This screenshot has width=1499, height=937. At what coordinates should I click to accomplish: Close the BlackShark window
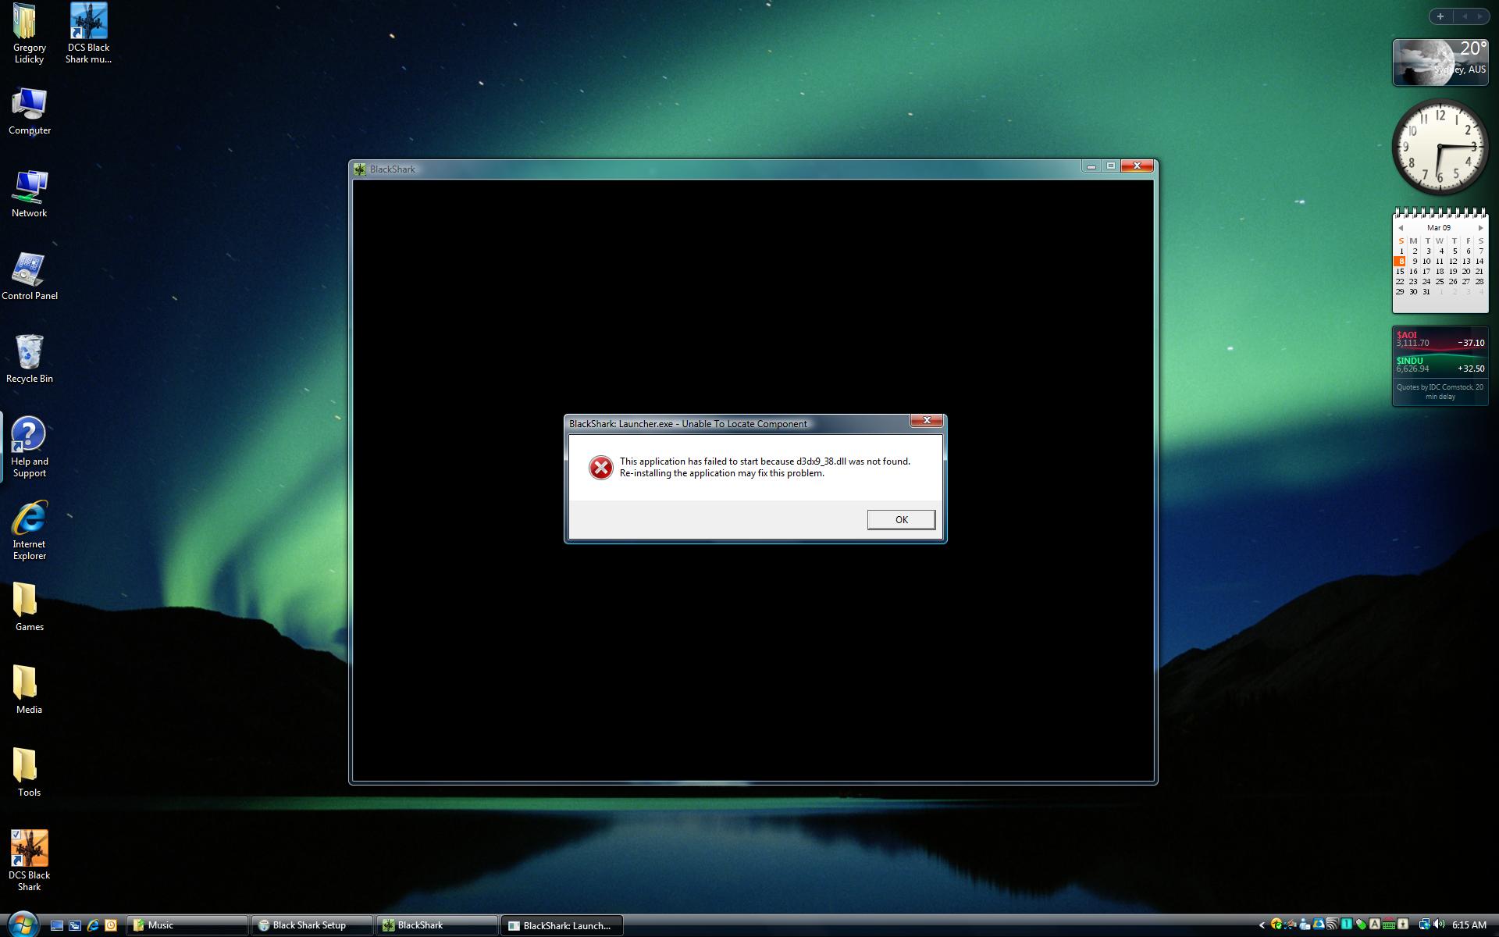[x=1137, y=166]
